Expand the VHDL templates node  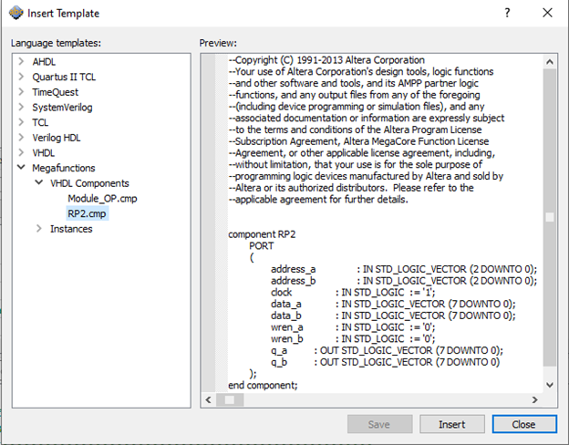click(22, 153)
